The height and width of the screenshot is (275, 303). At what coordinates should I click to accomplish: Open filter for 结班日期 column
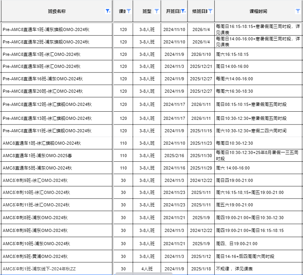210,11
